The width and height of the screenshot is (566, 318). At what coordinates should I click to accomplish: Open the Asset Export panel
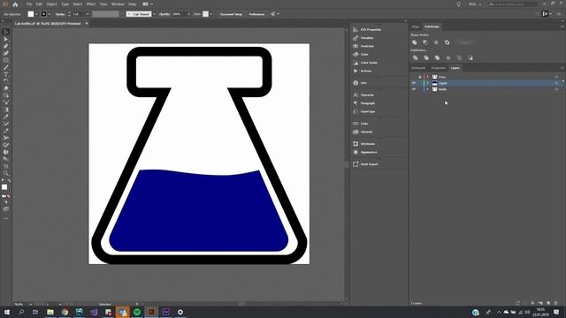pyautogui.click(x=365, y=164)
